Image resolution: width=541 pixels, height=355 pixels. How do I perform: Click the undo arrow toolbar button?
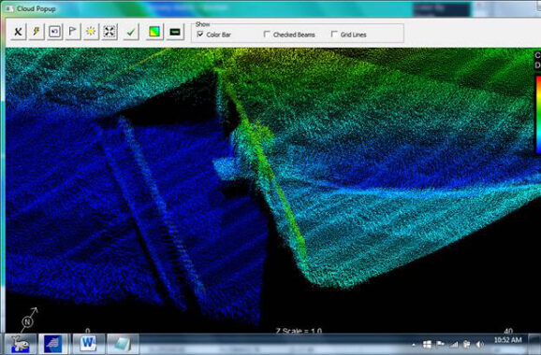[x=54, y=32]
